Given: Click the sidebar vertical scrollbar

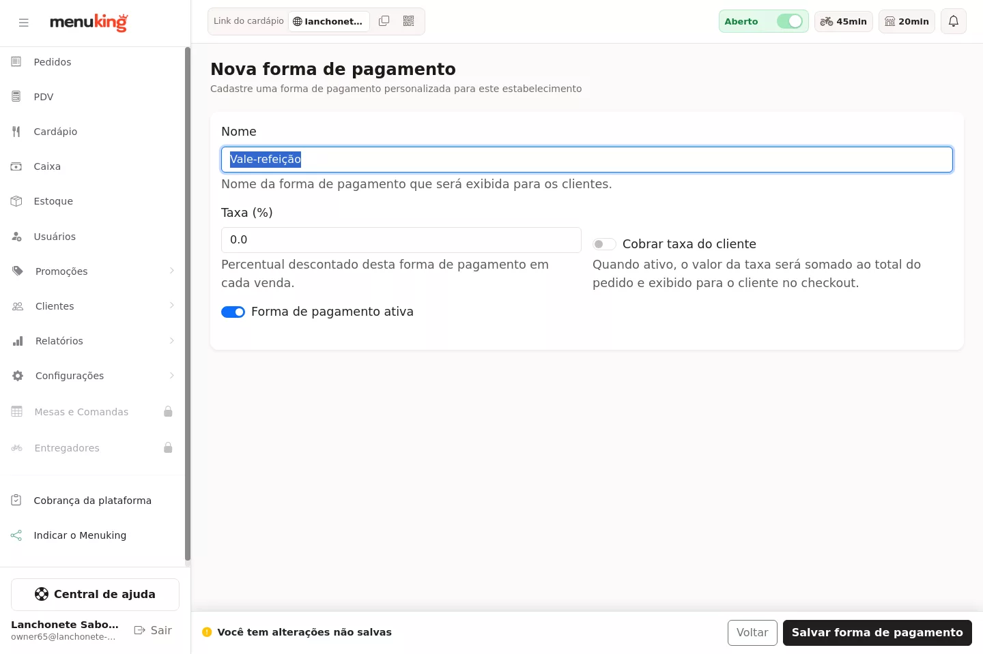Looking at the screenshot, I should [x=188, y=303].
